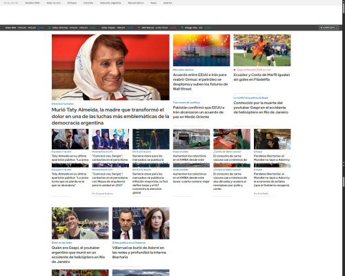Screen dimensions: 345x276
Task: Open the Mundial 2026 topic link
Action: point(32,3)
